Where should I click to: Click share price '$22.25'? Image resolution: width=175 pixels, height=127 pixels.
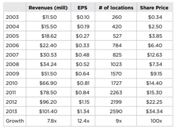(x=154, y=102)
